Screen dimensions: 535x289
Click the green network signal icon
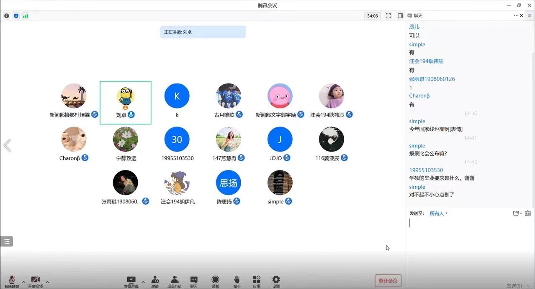26,16
